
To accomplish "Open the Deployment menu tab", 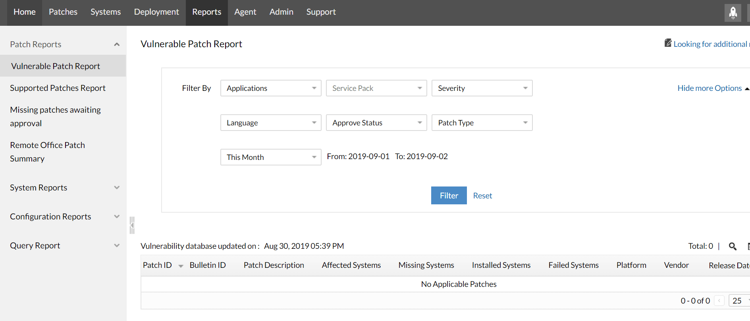I will pyautogui.click(x=156, y=12).
